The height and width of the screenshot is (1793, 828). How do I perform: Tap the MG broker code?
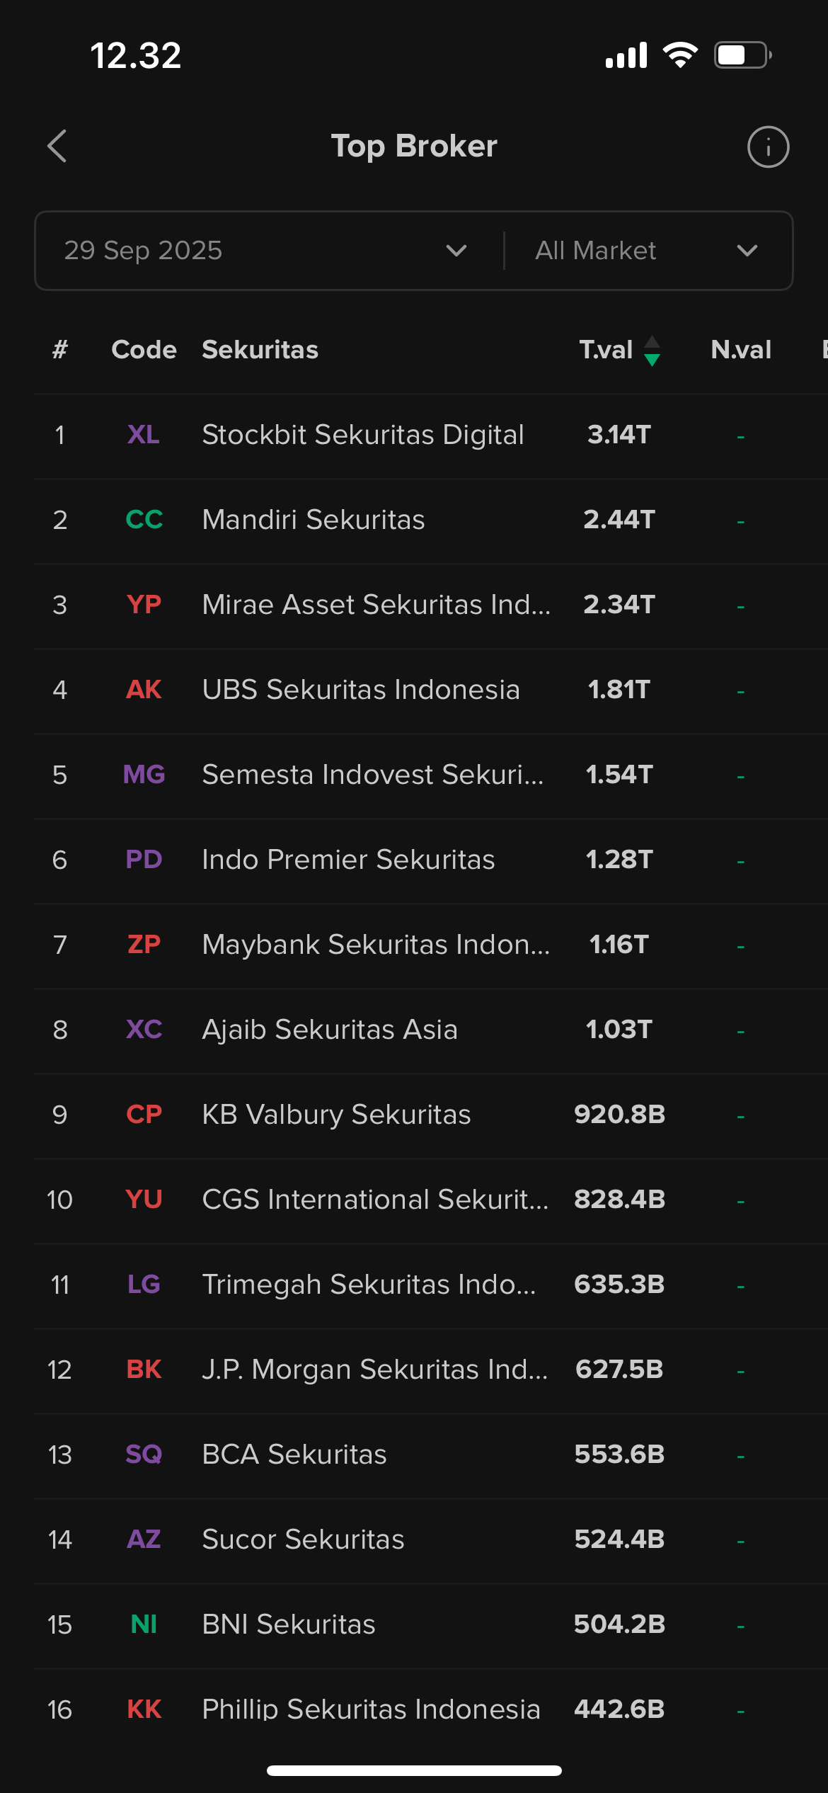point(144,775)
